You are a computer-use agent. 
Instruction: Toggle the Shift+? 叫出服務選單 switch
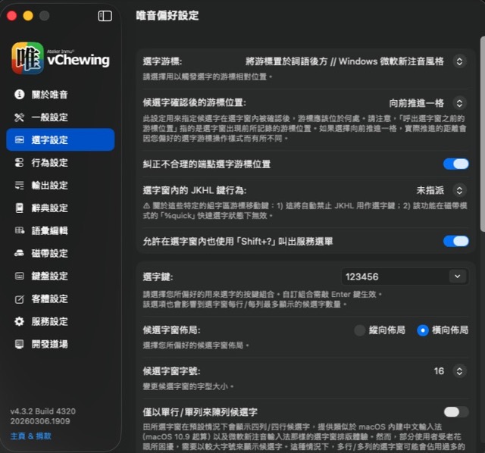pyautogui.click(x=456, y=241)
